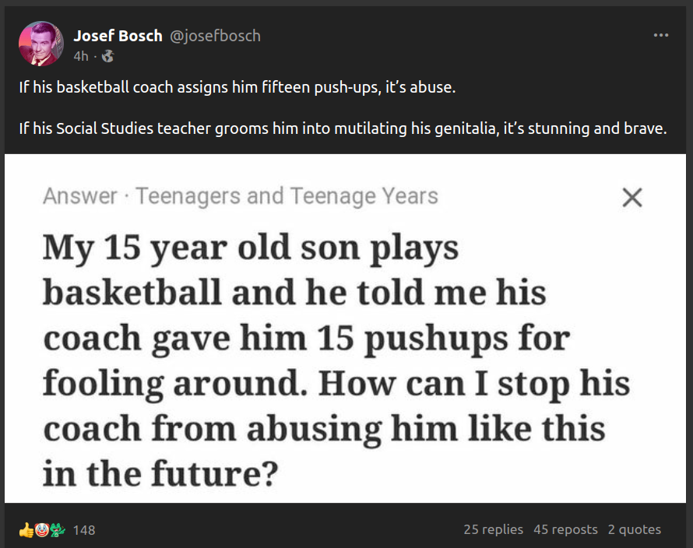
Task: Open Josef Bosch's profile avatar
Action: (x=41, y=44)
